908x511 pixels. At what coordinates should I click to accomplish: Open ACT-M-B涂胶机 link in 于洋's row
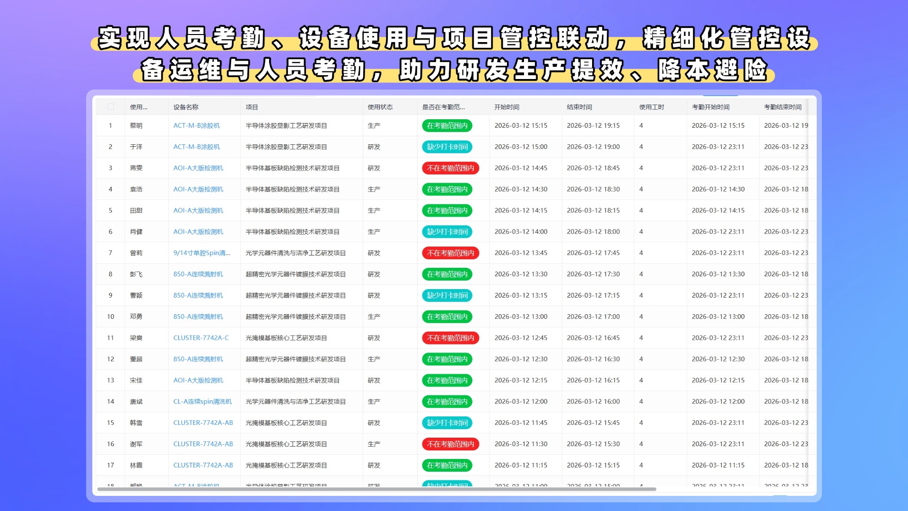[197, 147]
